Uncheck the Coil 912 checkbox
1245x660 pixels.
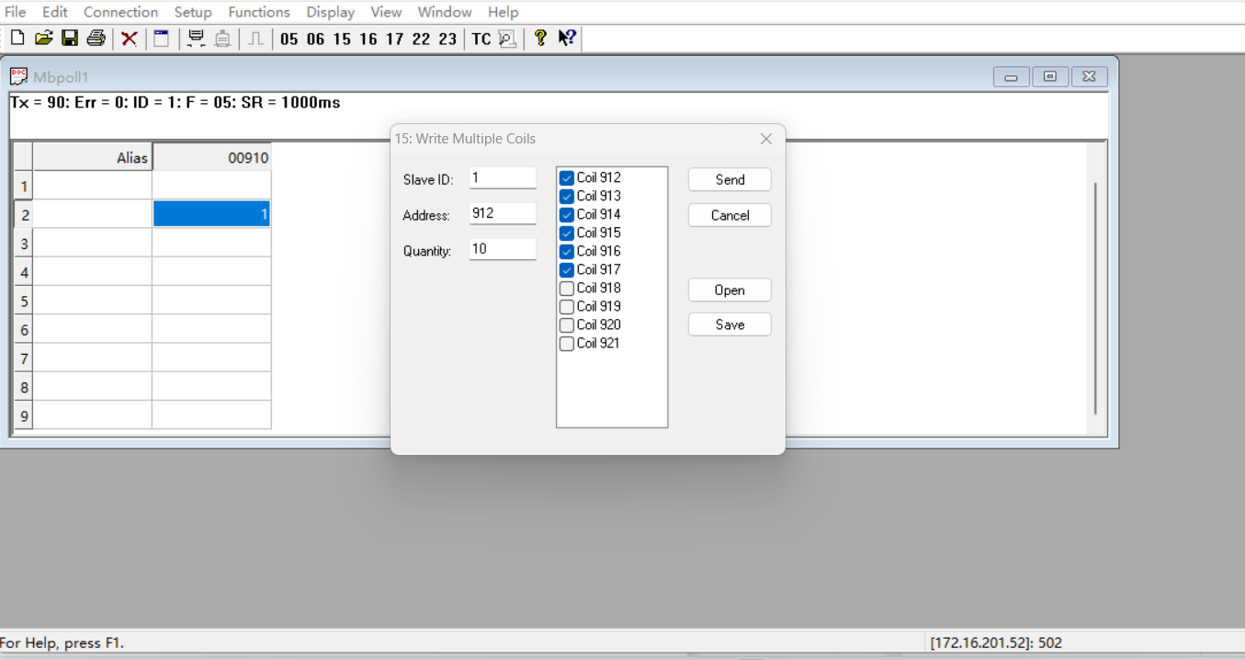567,178
